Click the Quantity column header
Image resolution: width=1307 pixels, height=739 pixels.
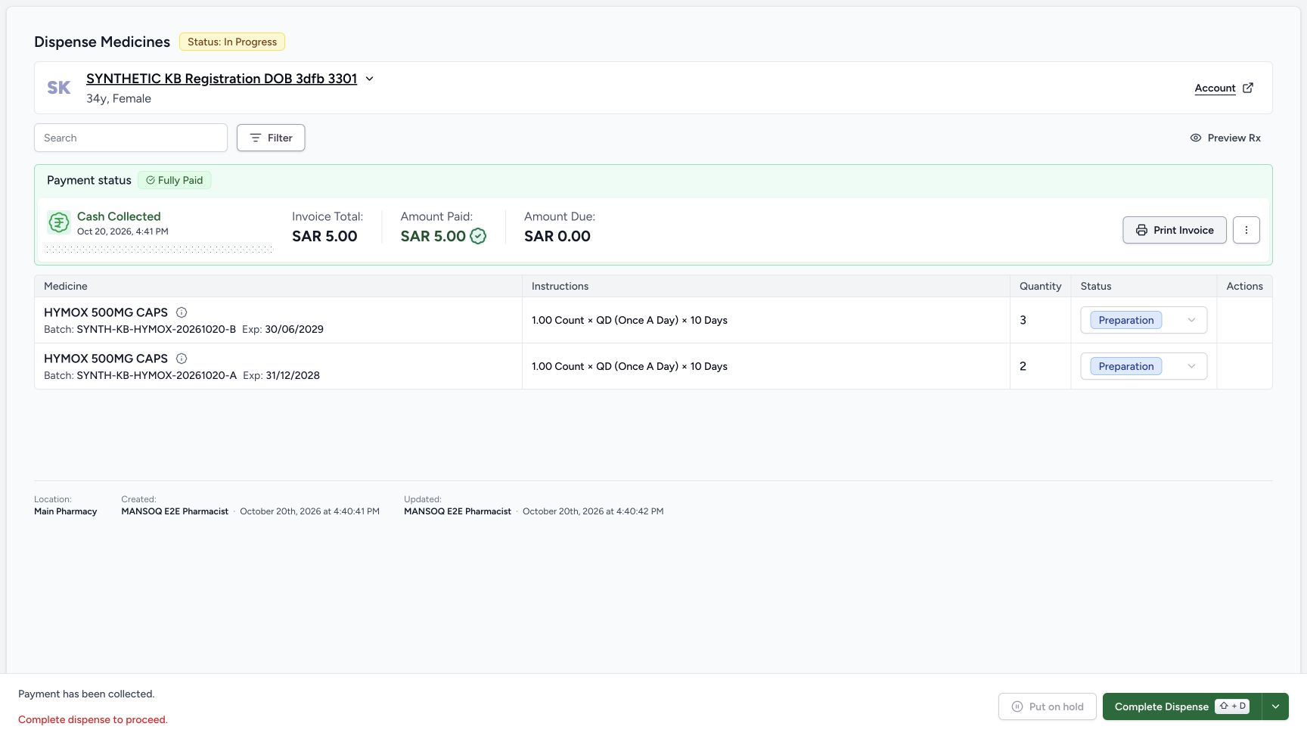(1040, 286)
